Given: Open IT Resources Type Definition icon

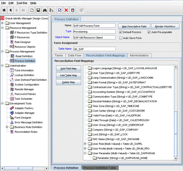Looking at the screenshot, I should click(12, 33).
